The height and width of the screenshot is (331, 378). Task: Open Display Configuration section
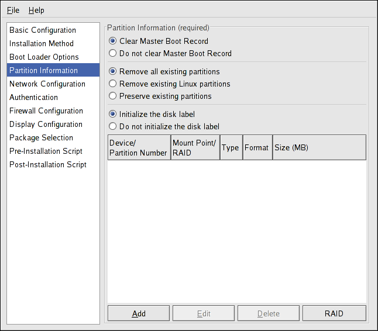click(46, 124)
